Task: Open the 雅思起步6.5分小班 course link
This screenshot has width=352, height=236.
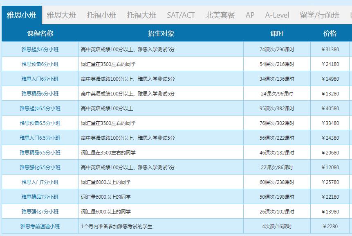Action: point(40,108)
